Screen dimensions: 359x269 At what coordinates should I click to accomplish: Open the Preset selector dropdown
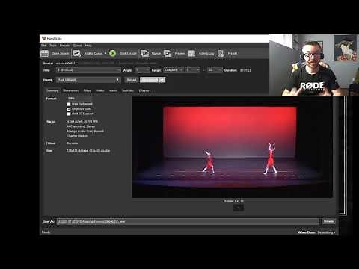pyautogui.click(x=88, y=80)
